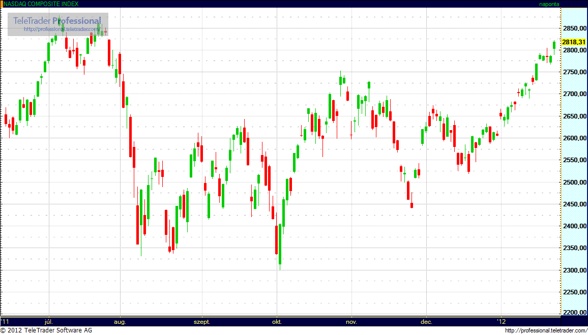Select the 'okt.' month on the time axis
588x335 pixels.
click(x=277, y=322)
